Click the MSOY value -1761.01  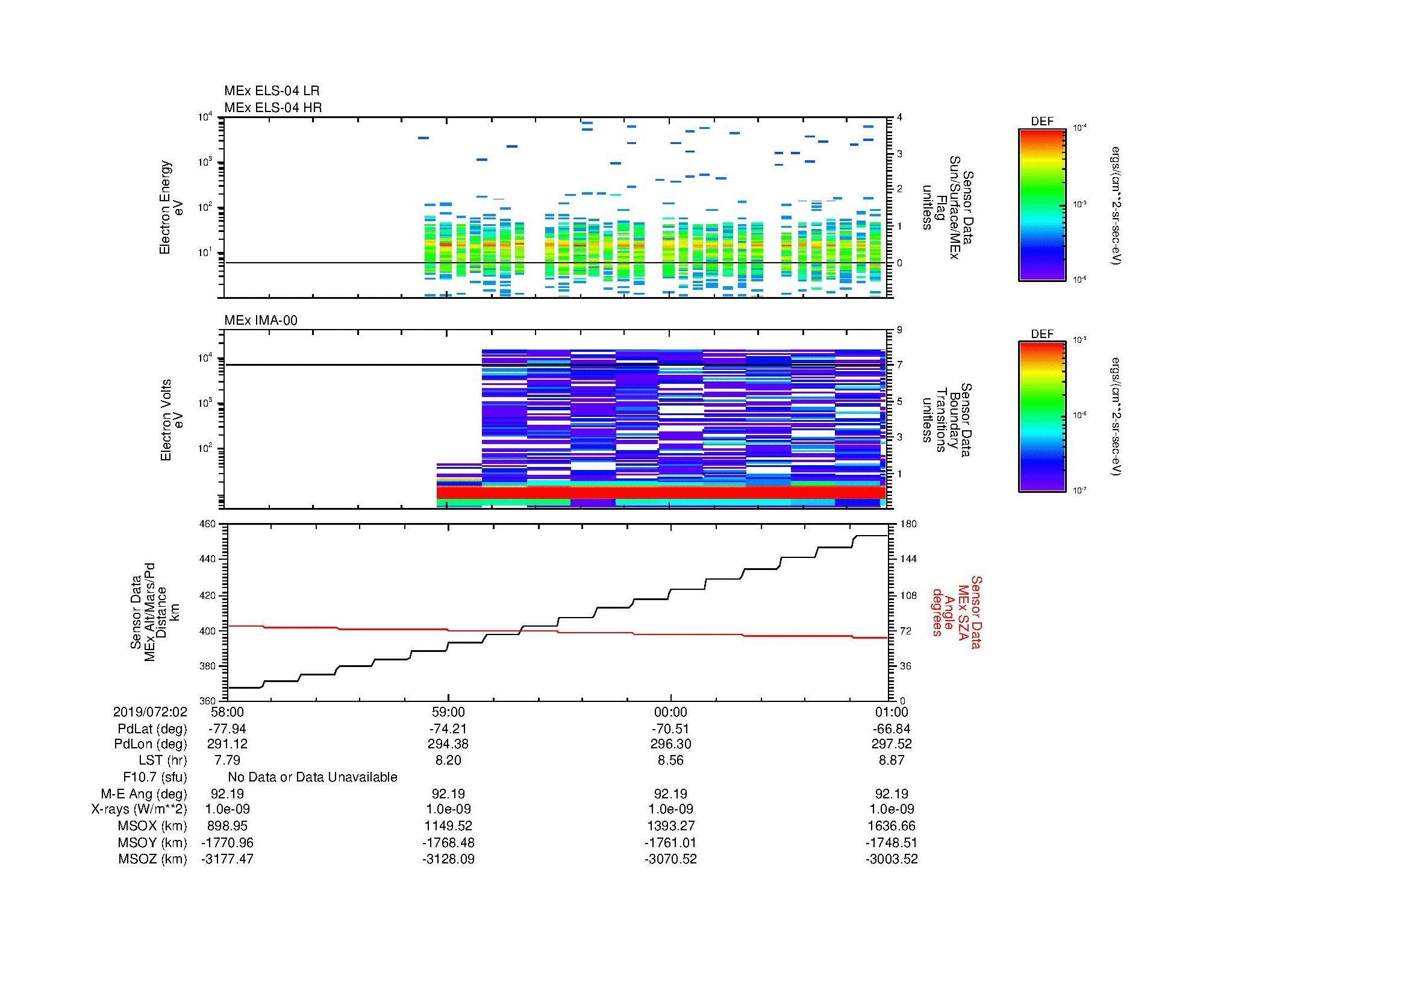[670, 842]
